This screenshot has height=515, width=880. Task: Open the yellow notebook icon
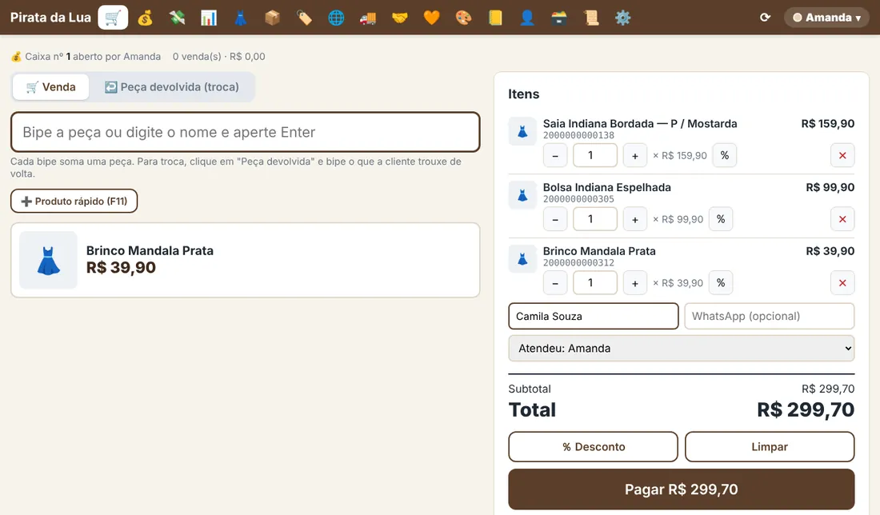495,18
